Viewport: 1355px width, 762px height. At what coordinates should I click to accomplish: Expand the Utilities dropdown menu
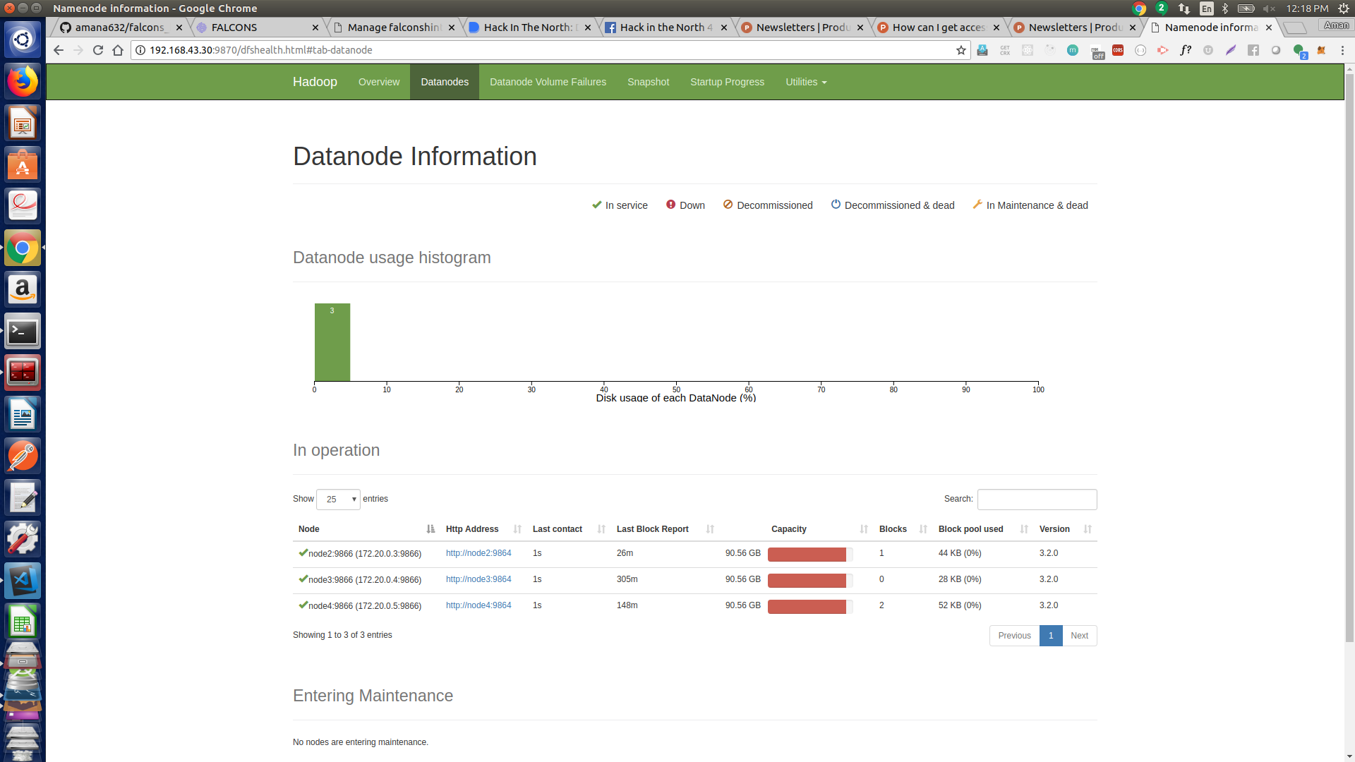coord(806,82)
